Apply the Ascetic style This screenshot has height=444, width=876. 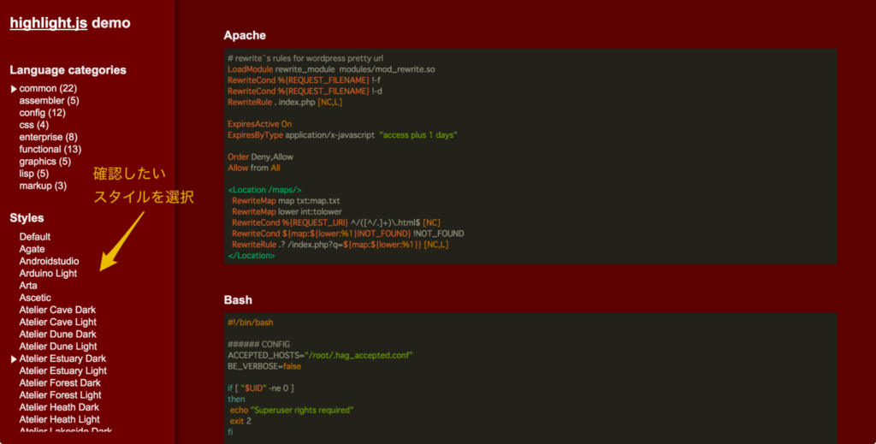point(35,298)
